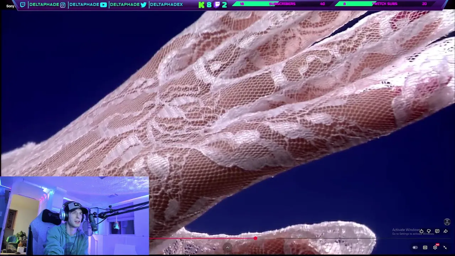Screen dimensions: 455x256
Task: Click the Twitter bird logo in overlay
Action: tap(143, 5)
